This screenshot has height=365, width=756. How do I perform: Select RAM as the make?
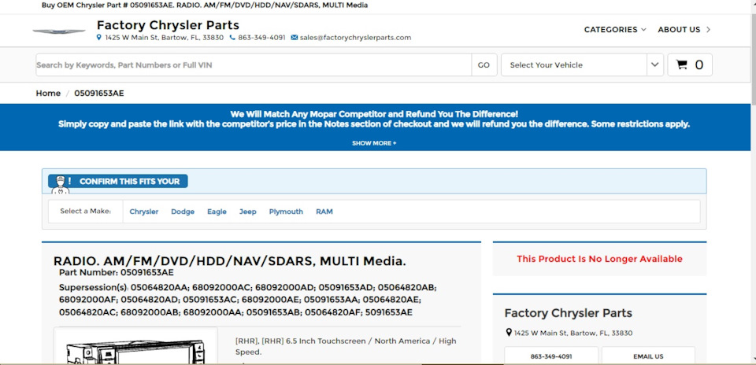point(324,212)
